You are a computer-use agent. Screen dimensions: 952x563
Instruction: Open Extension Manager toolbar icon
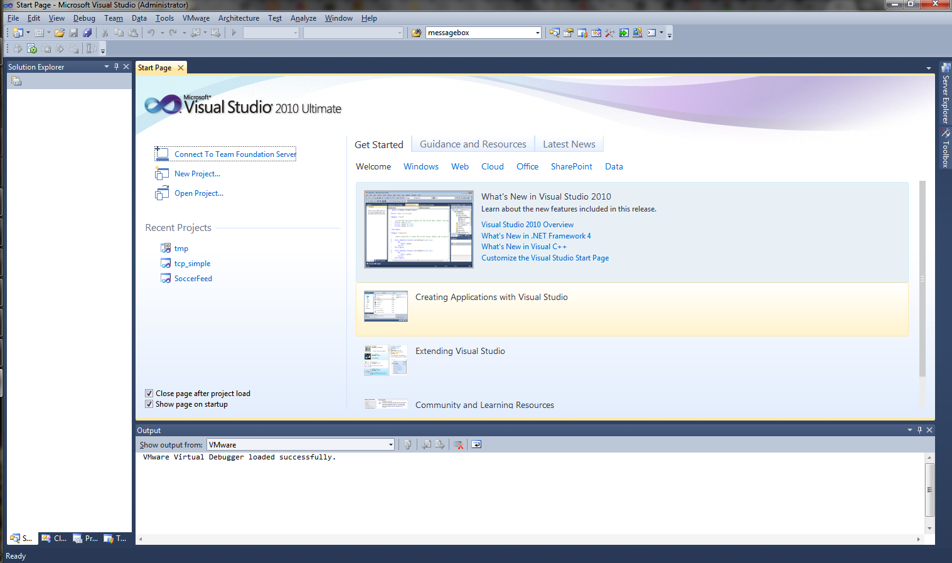click(638, 33)
